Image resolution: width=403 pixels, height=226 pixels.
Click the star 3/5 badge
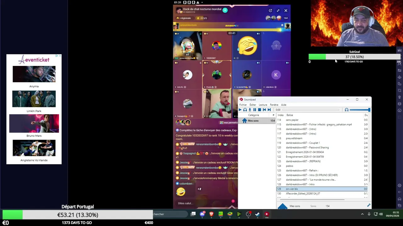(202, 18)
